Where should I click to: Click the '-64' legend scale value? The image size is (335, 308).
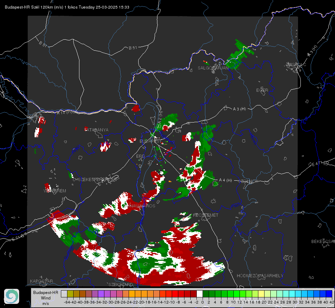click(x=67, y=302)
